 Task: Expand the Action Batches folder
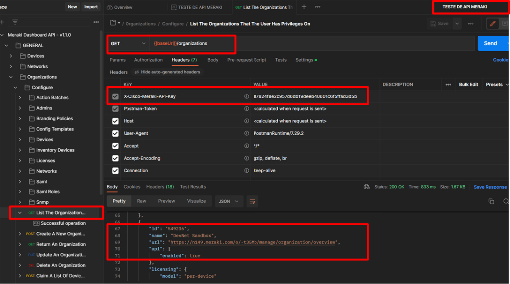click(x=20, y=98)
